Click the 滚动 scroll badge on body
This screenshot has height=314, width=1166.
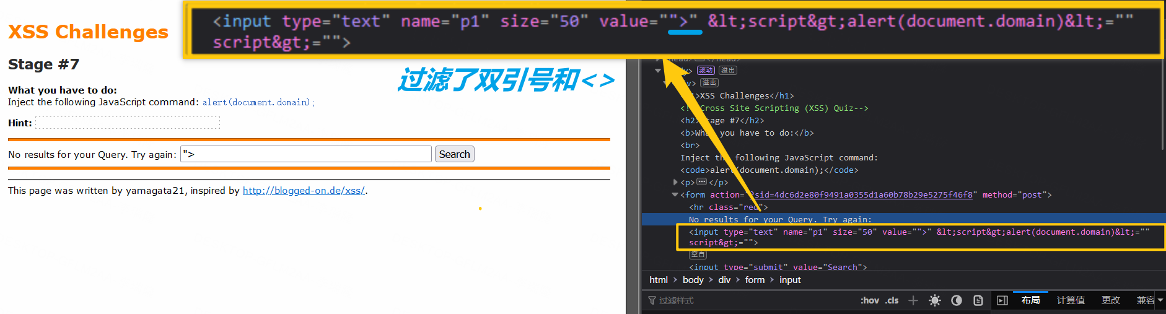click(x=706, y=71)
